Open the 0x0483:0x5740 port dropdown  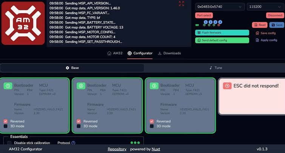coord(220,7)
